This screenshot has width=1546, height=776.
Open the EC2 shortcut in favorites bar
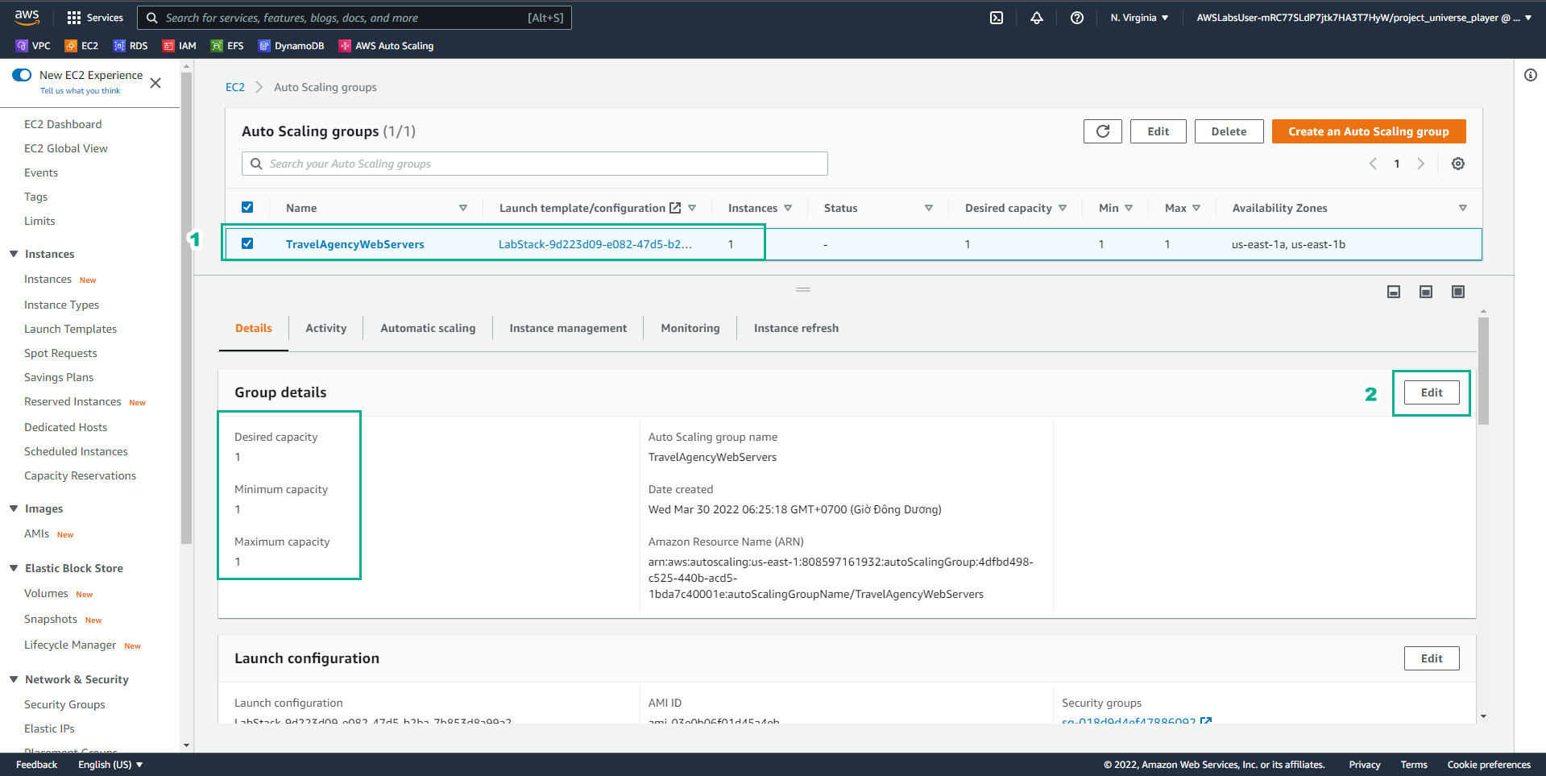coord(81,46)
